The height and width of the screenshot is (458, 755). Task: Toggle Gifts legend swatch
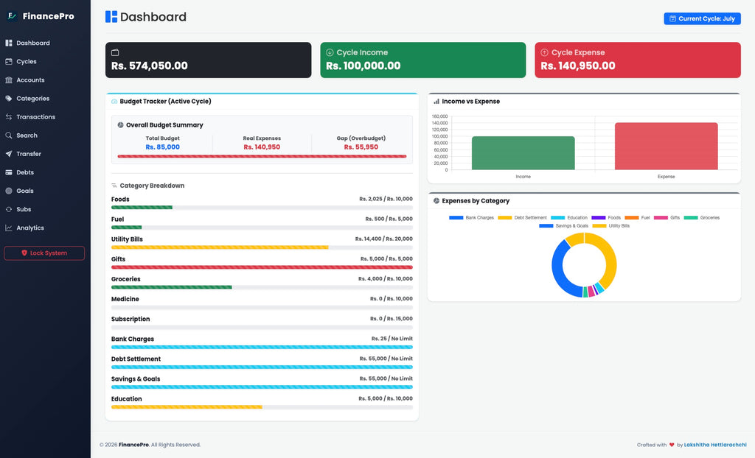661,218
